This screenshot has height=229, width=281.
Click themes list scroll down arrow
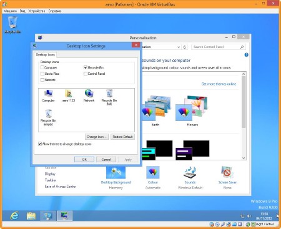tap(244, 158)
